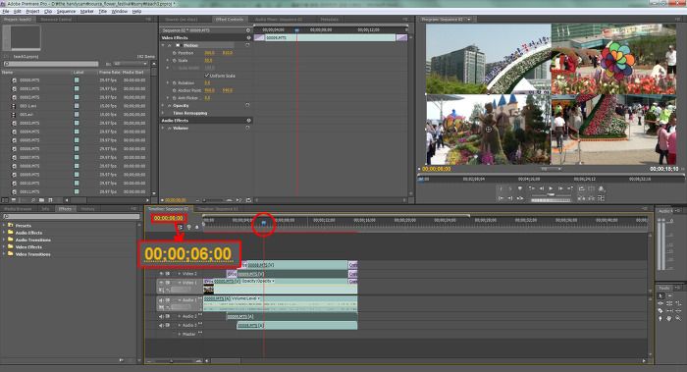Switch to Audio Mixer tab

pyautogui.click(x=279, y=20)
